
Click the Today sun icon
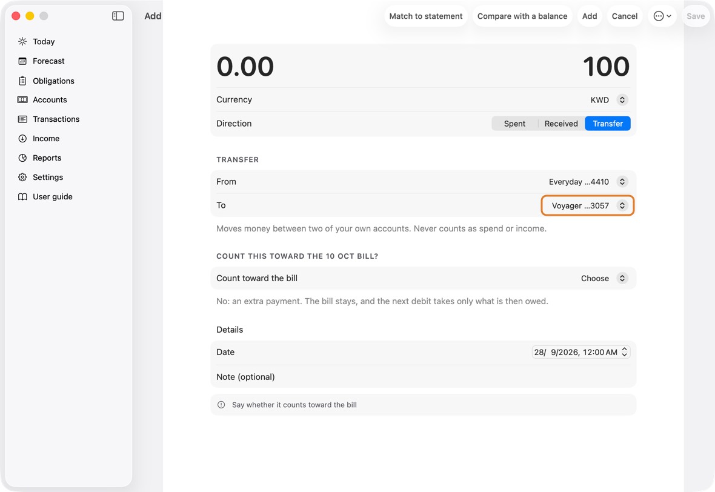[22, 41]
